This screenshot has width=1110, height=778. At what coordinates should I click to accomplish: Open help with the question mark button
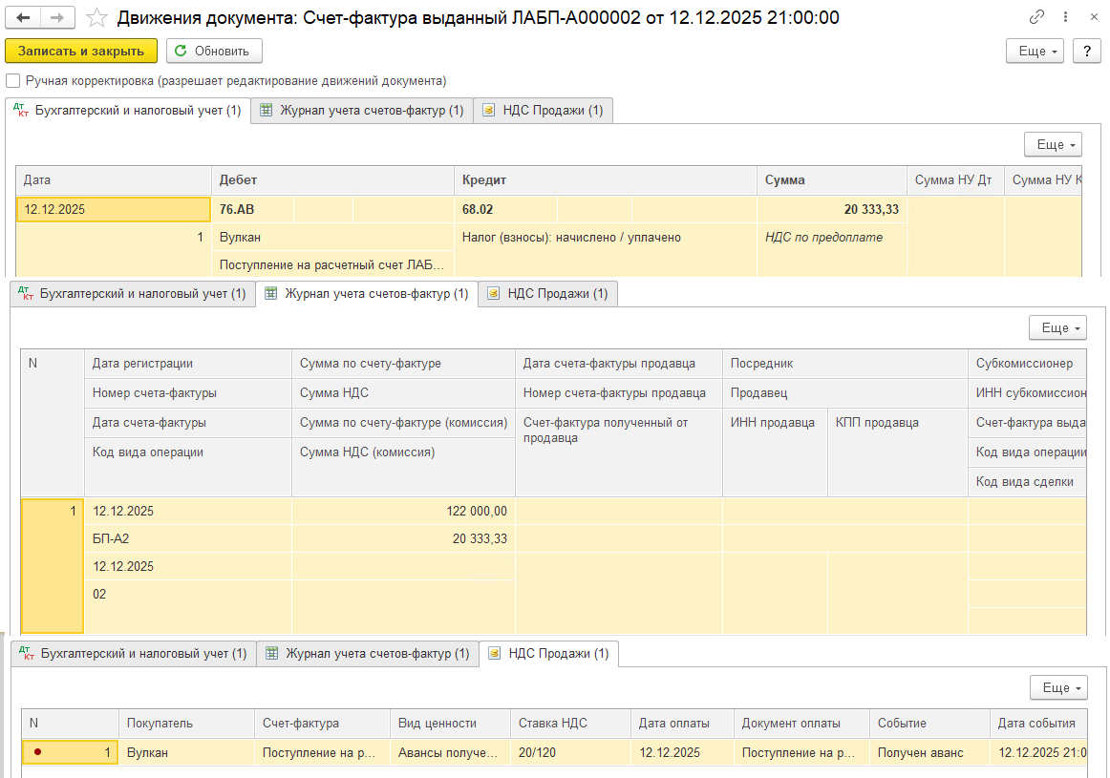coord(1086,52)
